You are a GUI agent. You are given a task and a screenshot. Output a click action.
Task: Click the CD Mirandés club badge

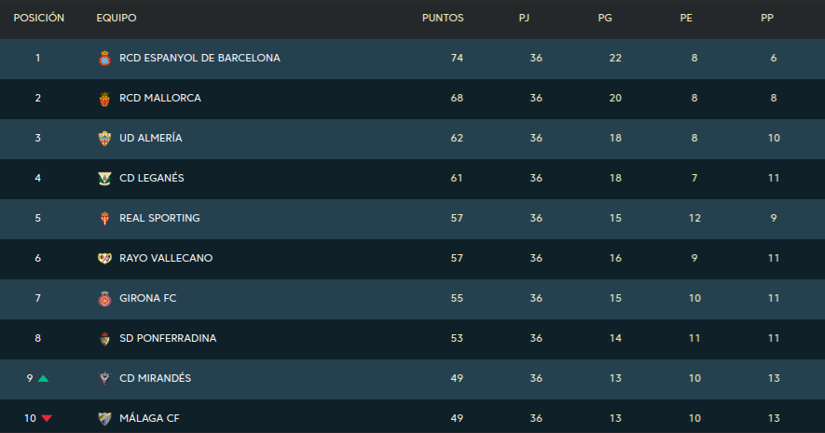coord(104,379)
